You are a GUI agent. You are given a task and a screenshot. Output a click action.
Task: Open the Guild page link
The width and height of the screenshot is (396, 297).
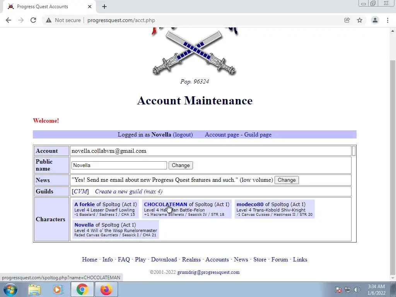click(258, 135)
